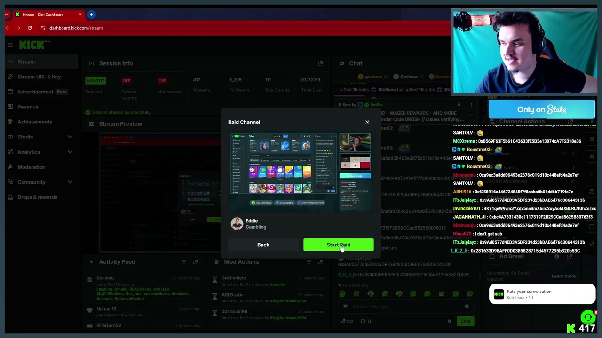
Task: Click the Studio sidebar icon
Action: click(x=10, y=137)
